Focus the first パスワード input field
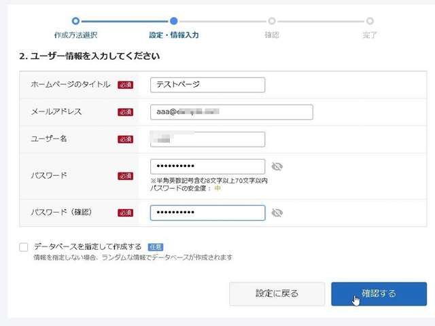 pyautogui.click(x=207, y=166)
